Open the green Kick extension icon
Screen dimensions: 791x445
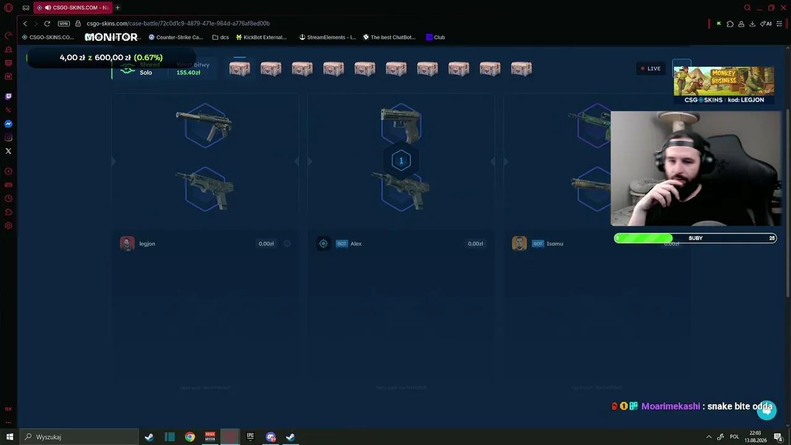719,23
